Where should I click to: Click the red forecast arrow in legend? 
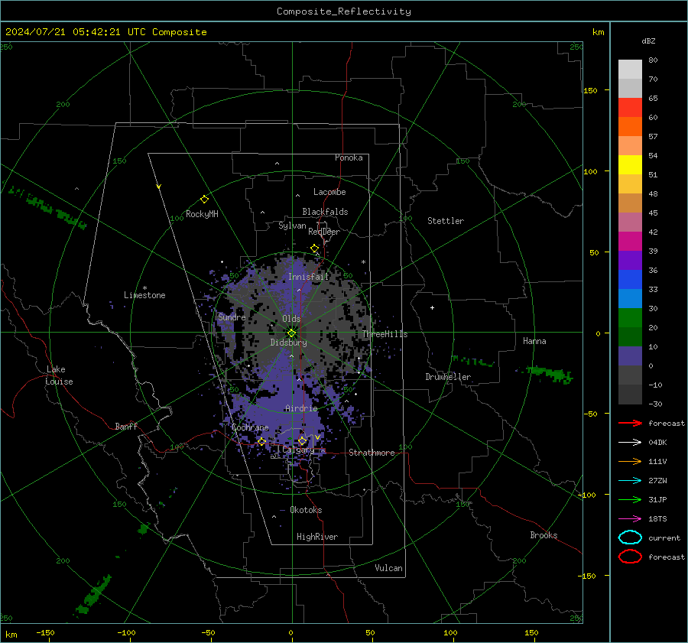tap(630, 423)
